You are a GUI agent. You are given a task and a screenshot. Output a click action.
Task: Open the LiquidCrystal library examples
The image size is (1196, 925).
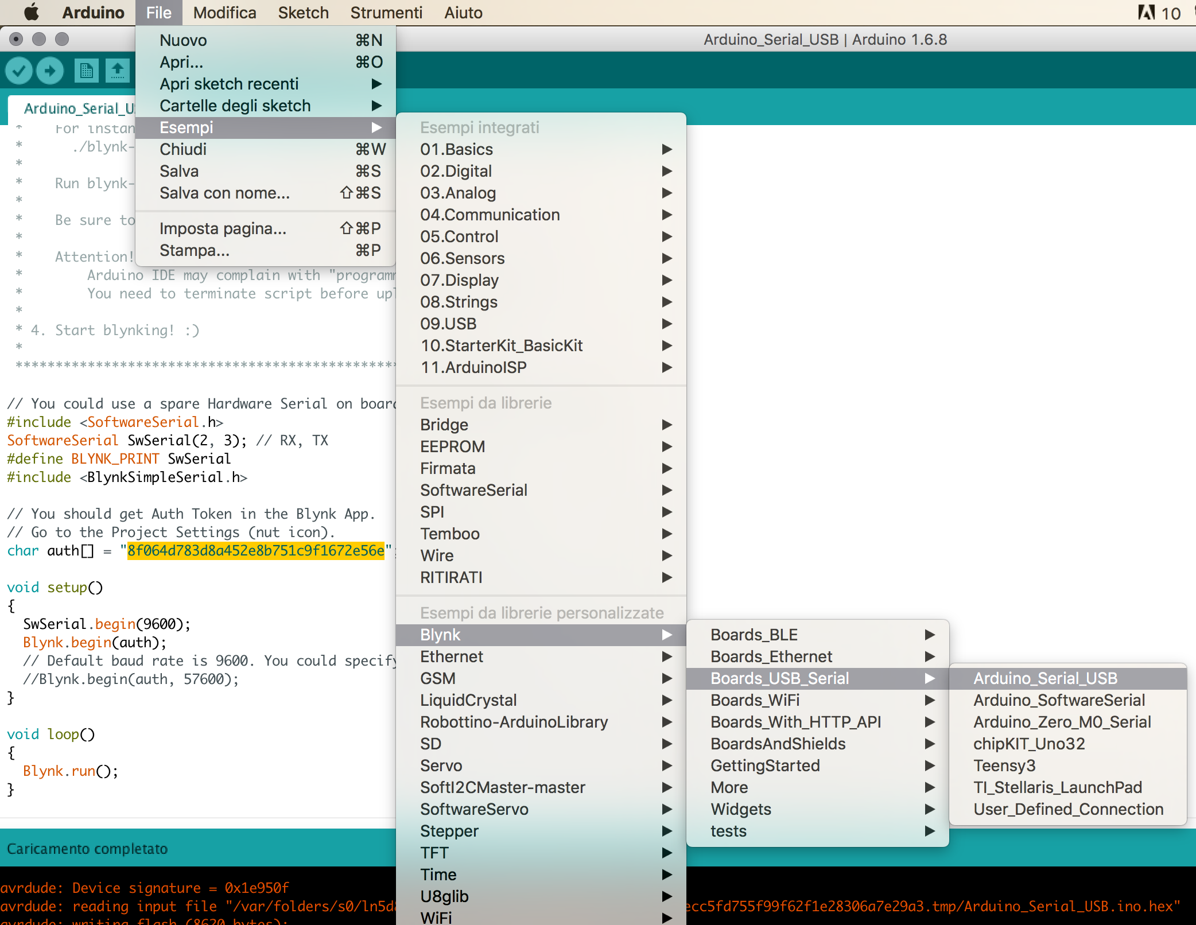pos(541,700)
